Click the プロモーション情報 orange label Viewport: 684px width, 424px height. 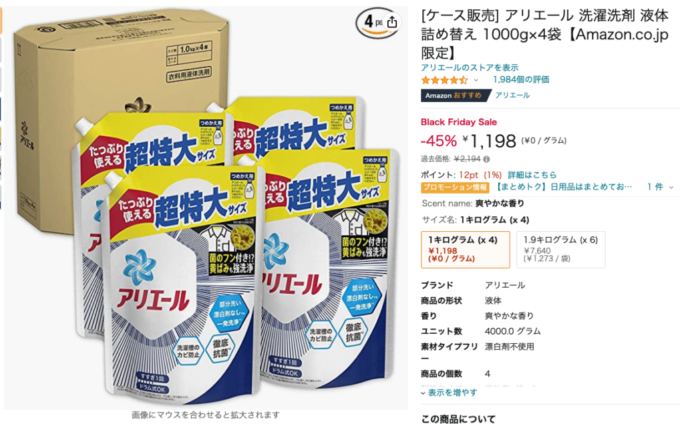point(456,187)
